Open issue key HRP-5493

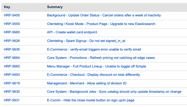point(12,74)
